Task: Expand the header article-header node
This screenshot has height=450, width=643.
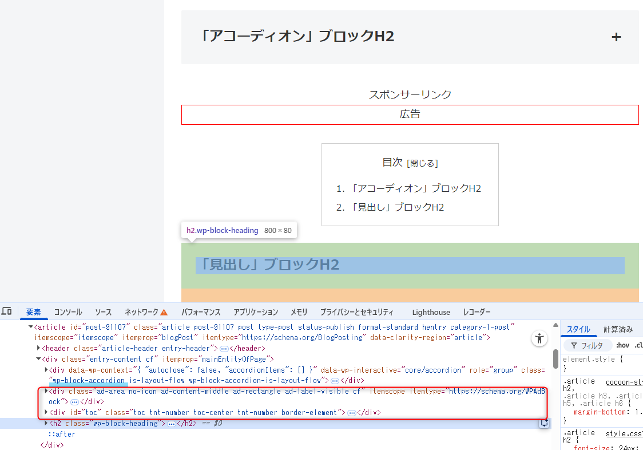Action: pyautogui.click(x=39, y=348)
